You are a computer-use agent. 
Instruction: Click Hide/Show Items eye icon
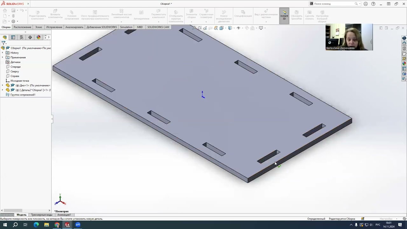click(x=238, y=28)
